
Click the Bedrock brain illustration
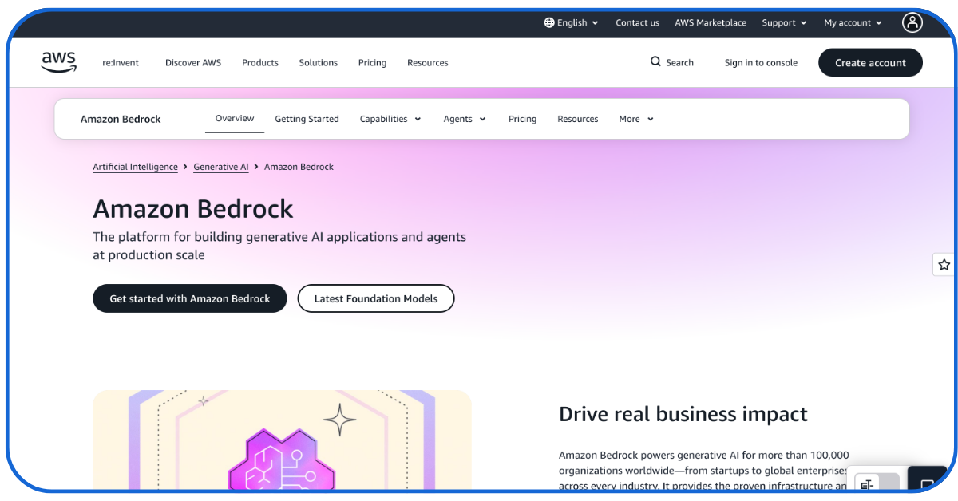(x=281, y=459)
